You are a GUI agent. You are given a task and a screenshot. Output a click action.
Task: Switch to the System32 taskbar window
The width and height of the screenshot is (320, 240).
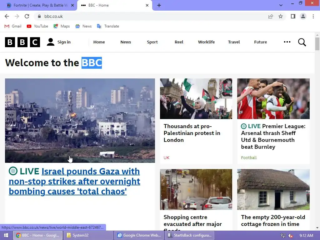(x=88, y=235)
